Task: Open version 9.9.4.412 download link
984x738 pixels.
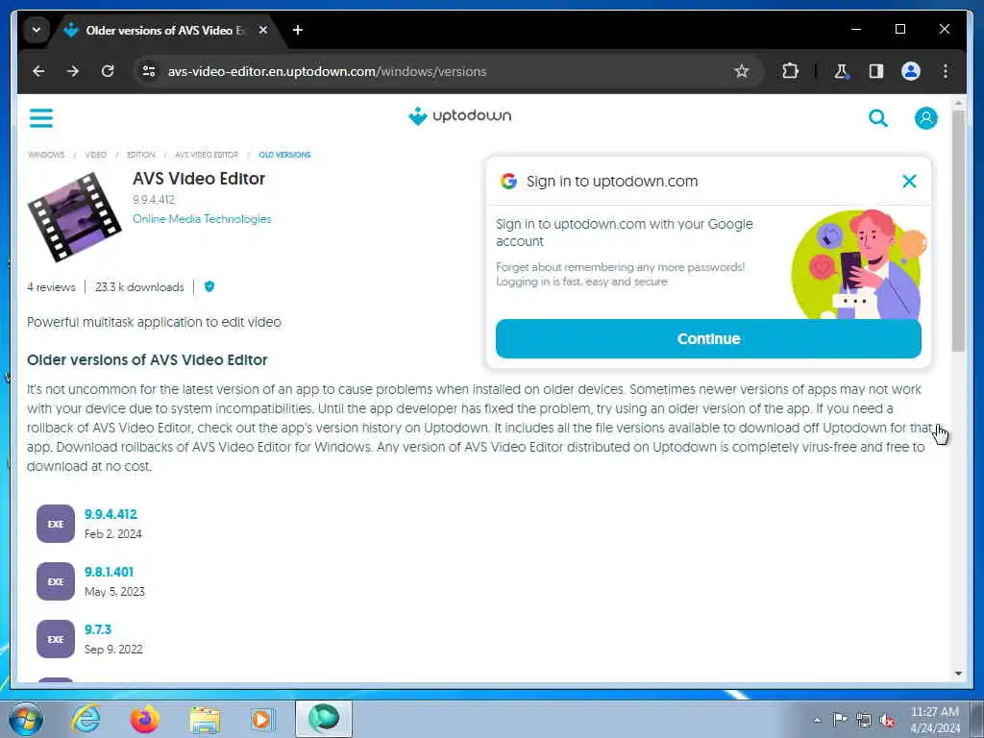Action: [111, 514]
